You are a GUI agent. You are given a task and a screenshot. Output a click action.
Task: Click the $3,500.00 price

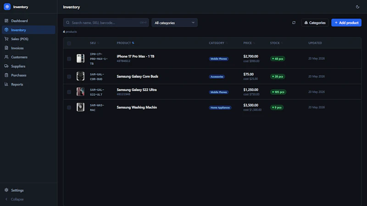[x=250, y=105]
